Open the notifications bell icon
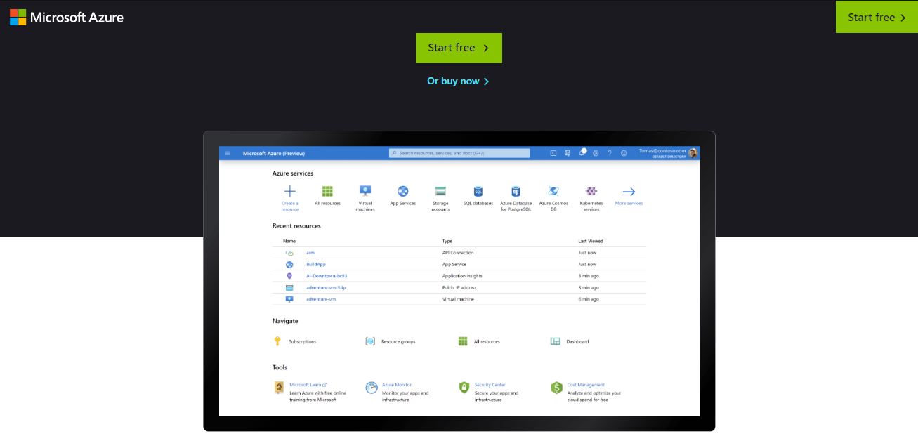 [x=582, y=152]
